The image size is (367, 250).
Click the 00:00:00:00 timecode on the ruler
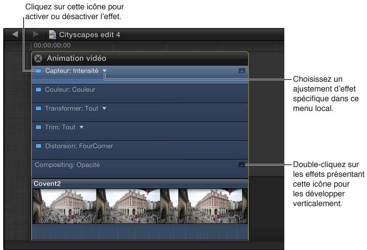click(52, 46)
